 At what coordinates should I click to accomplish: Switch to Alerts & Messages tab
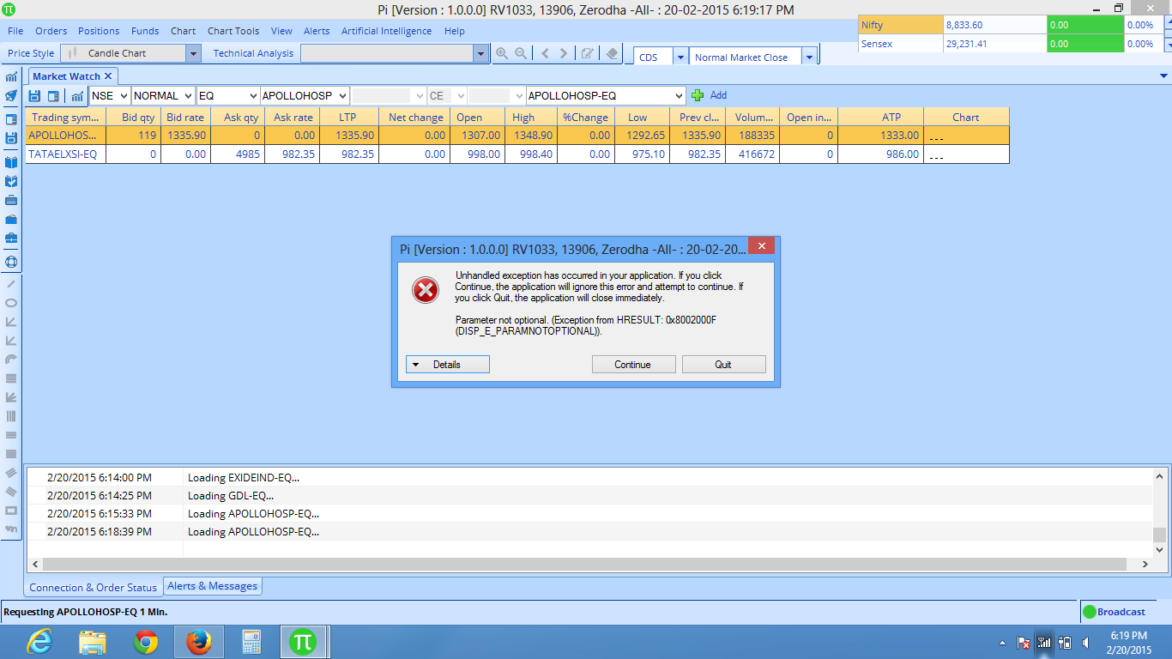(212, 586)
